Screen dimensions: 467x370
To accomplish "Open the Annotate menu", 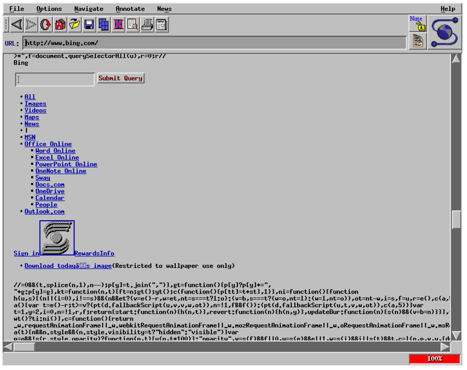I will [x=130, y=9].
